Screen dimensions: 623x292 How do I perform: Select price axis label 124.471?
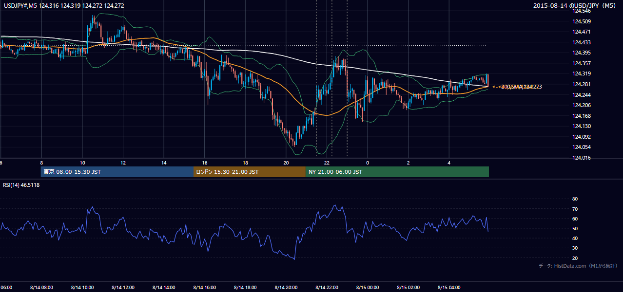[582, 32]
